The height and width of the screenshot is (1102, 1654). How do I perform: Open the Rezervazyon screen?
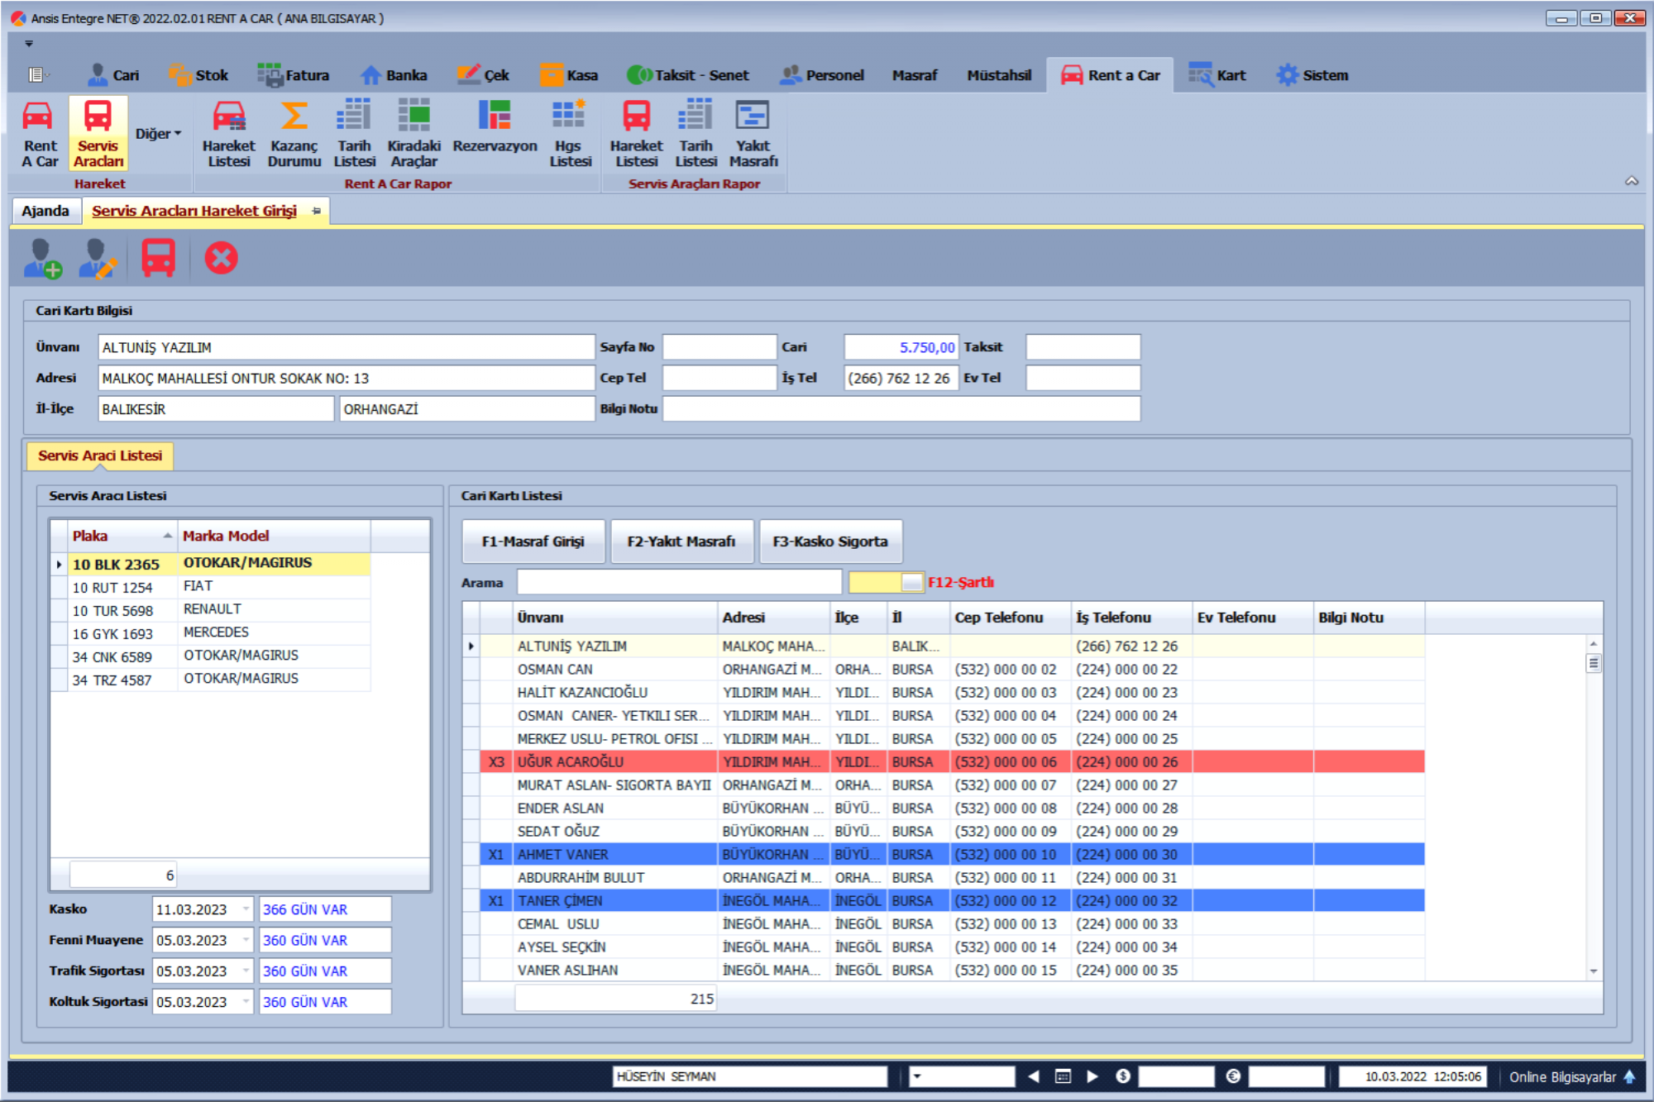click(x=495, y=126)
